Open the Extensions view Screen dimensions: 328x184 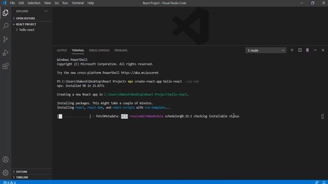click(x=6, y=66)
